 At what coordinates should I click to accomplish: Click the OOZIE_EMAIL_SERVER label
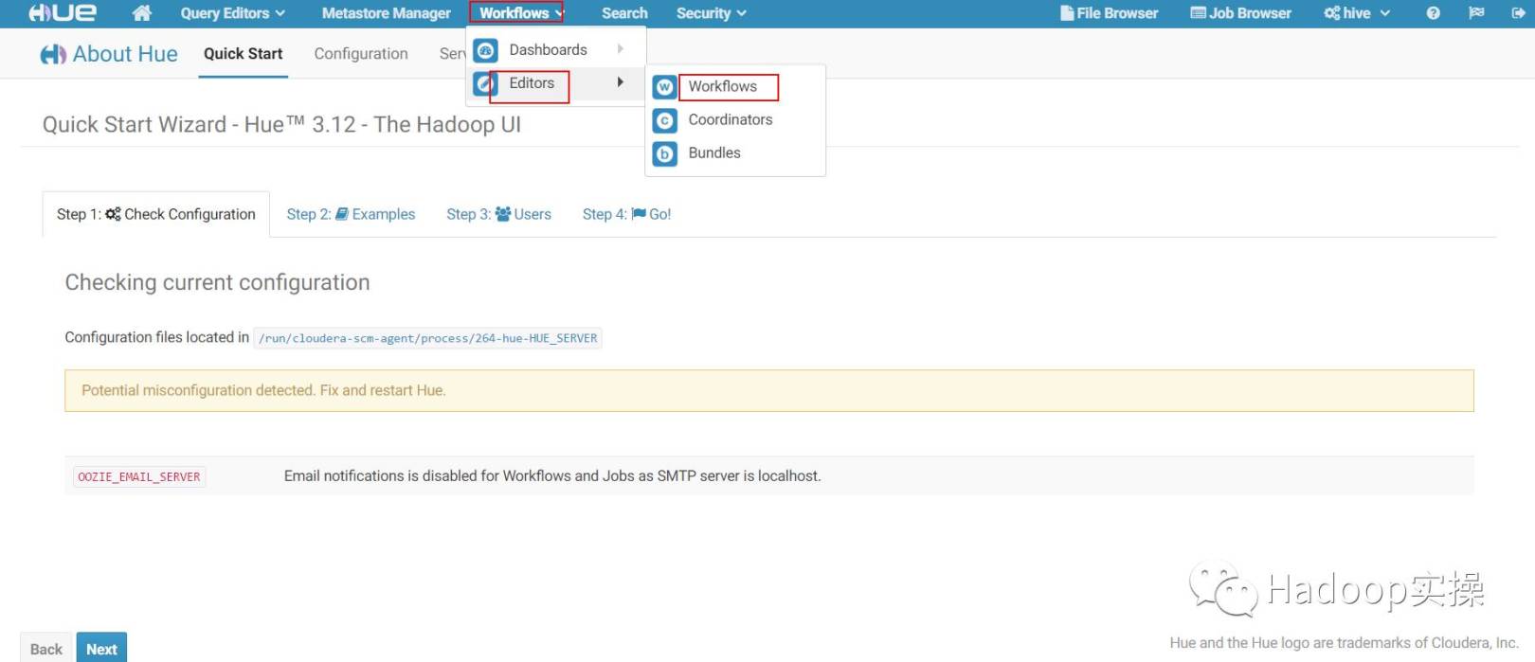(x=139, y=476)
